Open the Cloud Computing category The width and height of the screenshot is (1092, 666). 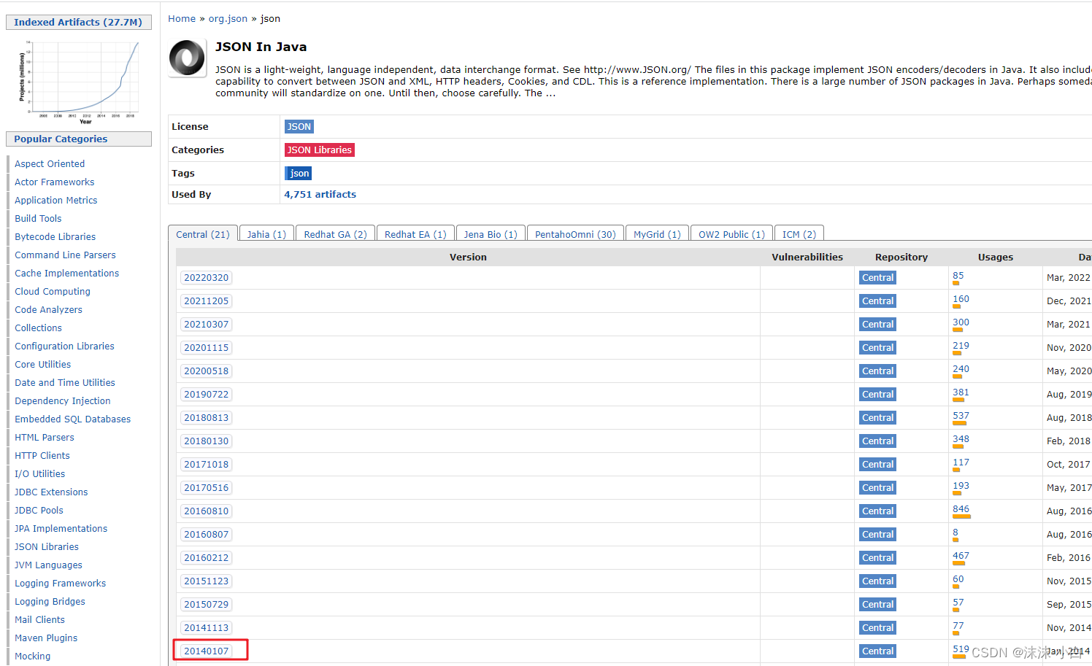pos(53,292)
